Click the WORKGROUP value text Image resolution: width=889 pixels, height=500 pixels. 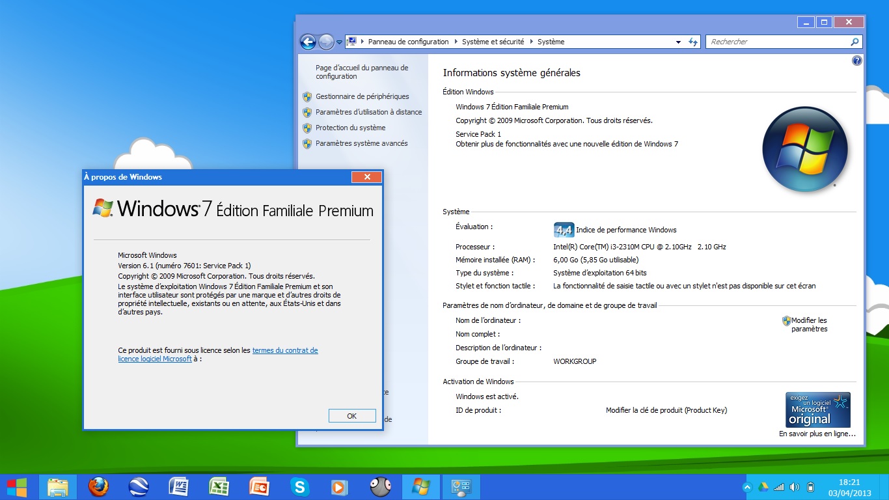(575, 361)
